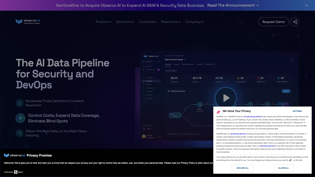Select the paper plane delivery icon
The width and height of the screenshot is (315, 177).
click(x=19, y=133)
